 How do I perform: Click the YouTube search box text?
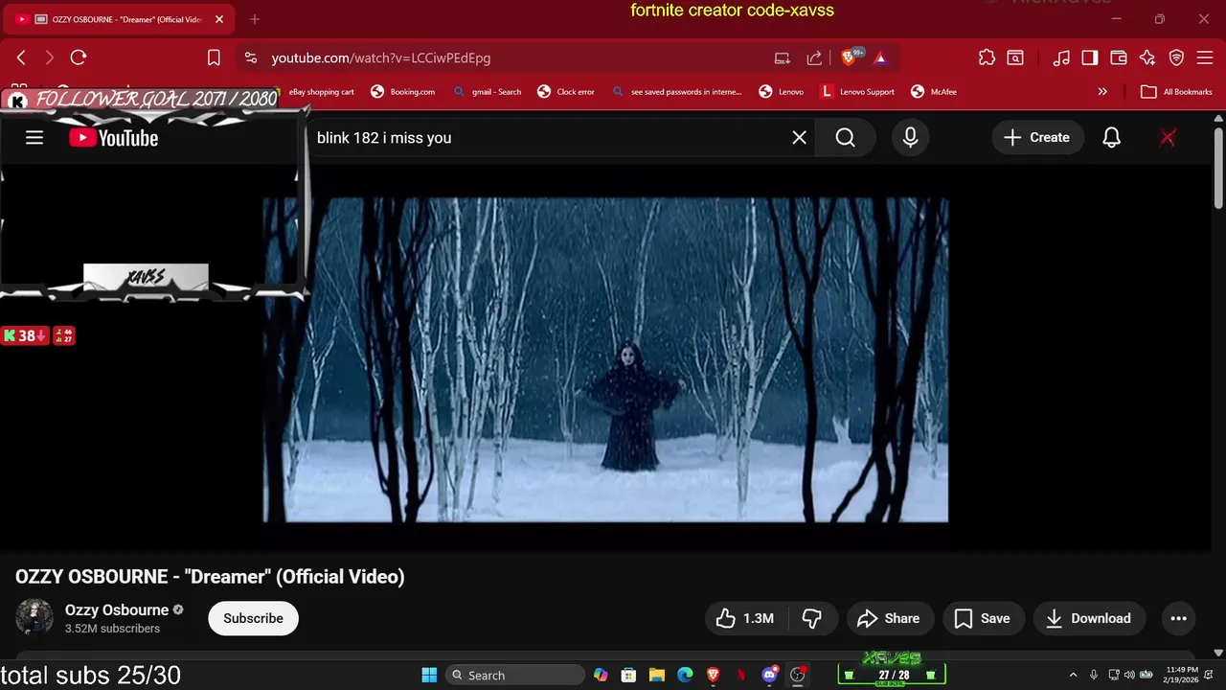384,138
